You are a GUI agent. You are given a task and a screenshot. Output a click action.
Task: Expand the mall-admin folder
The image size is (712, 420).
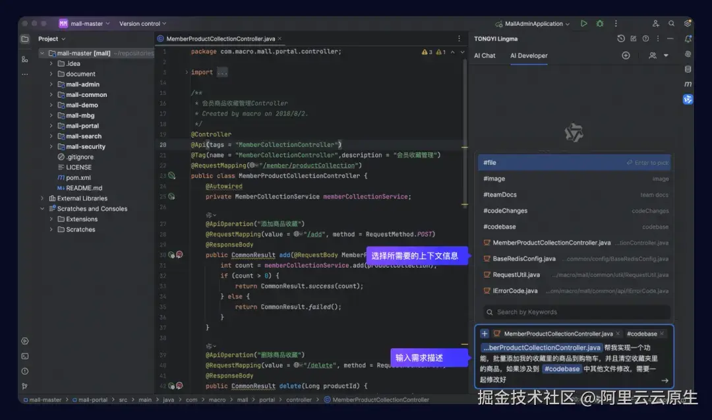click(x=51, y=84)
